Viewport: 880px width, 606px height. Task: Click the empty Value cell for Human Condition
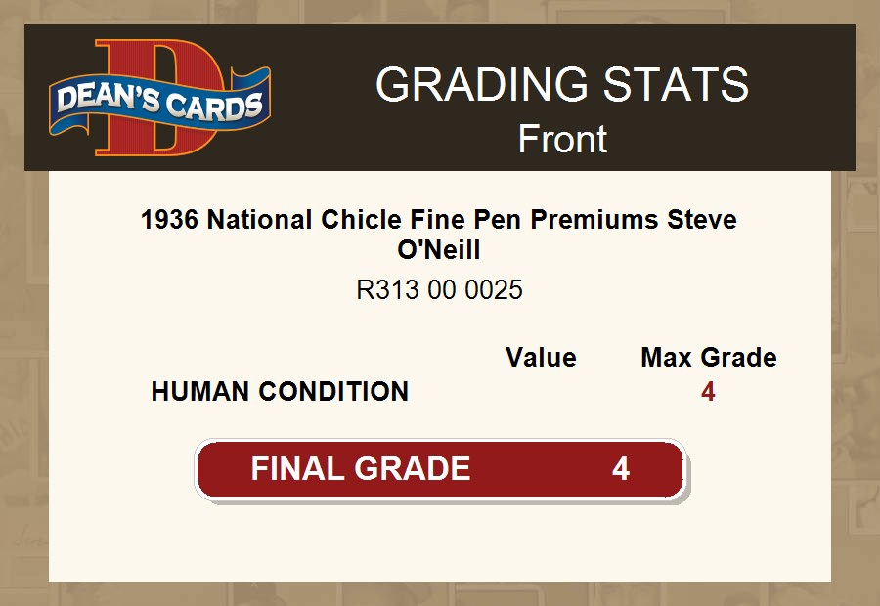point(541,392)
